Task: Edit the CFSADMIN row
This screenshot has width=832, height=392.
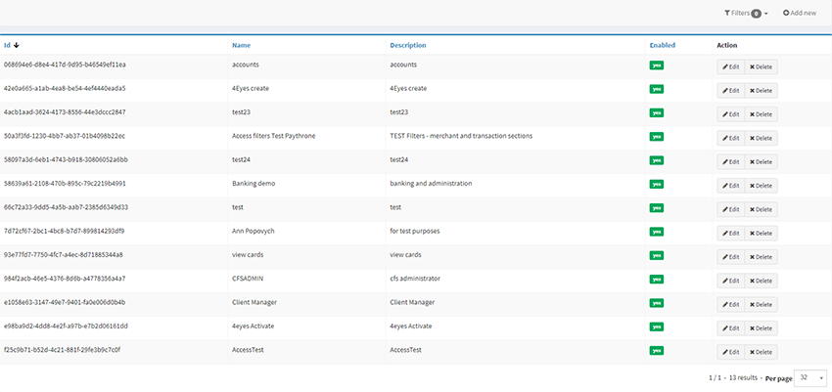Action: coord(730,281)
